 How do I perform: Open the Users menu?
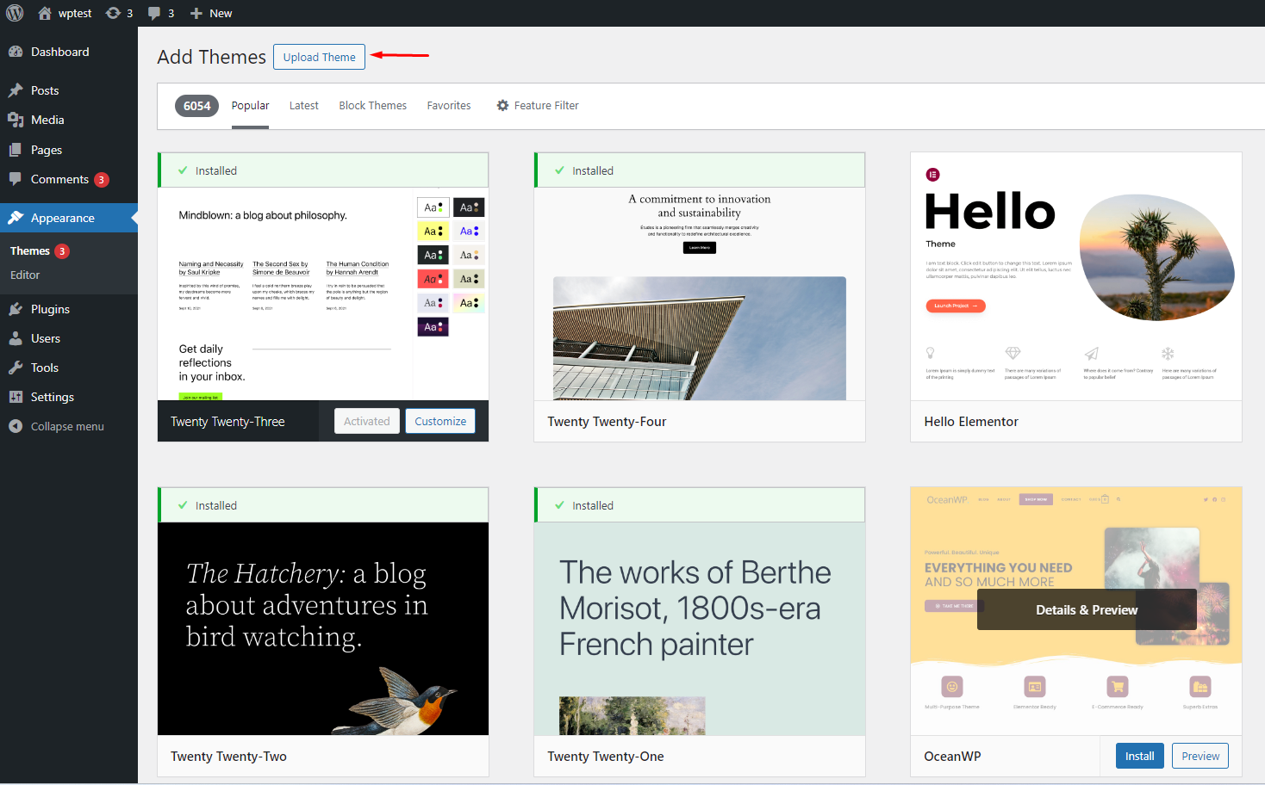pos(69,338)
